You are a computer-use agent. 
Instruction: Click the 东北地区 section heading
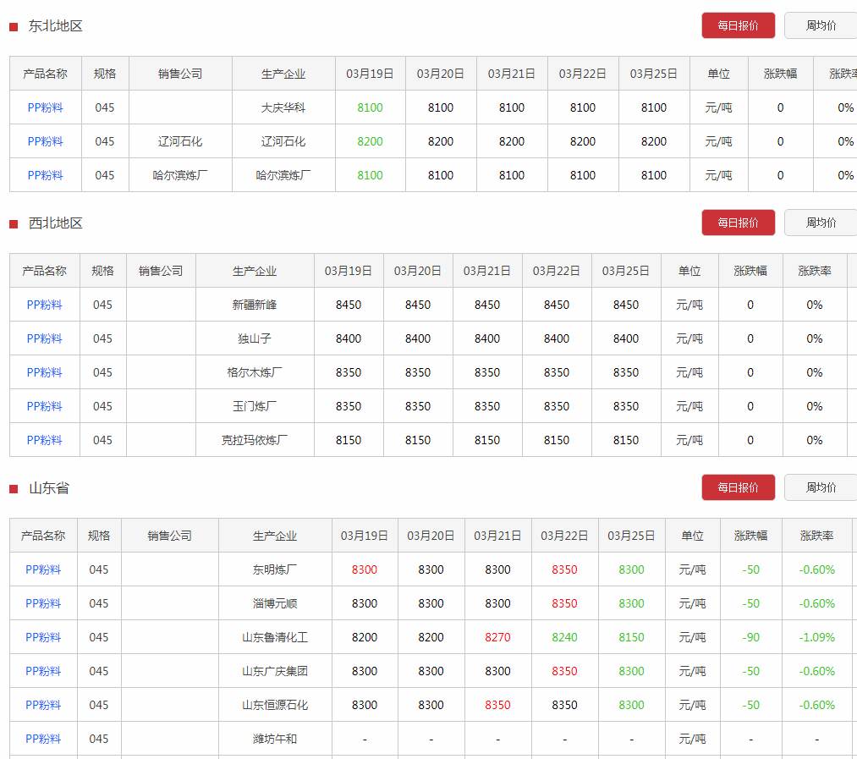(x=55, y=25)
